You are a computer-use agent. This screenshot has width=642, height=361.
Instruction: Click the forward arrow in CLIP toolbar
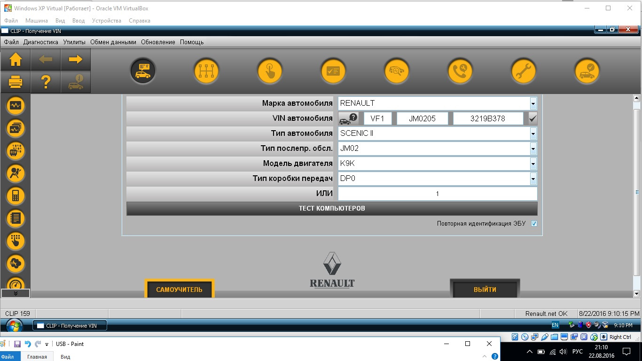click(75, 59)
